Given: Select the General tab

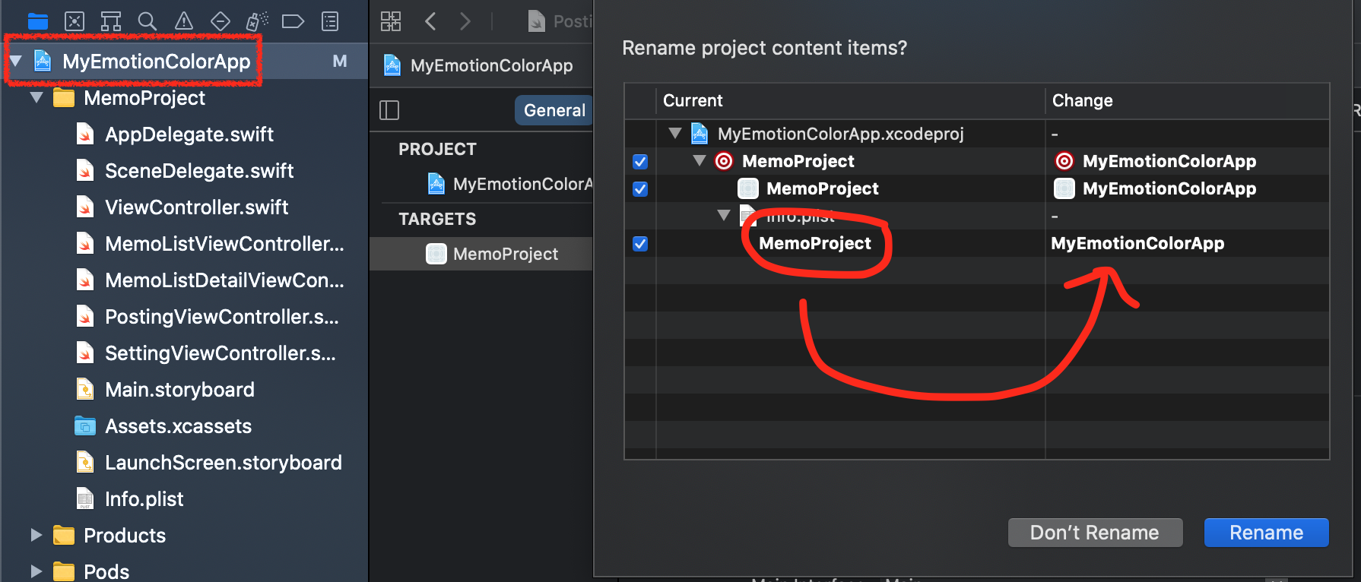Looking at the screenshot, I should [554, 110].
